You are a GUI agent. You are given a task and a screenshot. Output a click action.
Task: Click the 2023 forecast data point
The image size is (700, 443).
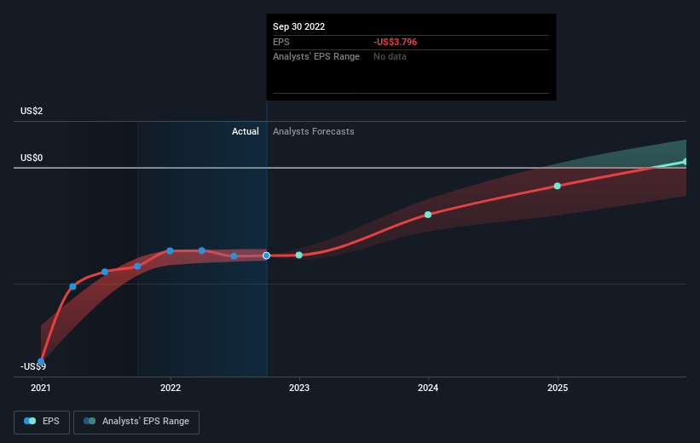click(x=299, y=256)
